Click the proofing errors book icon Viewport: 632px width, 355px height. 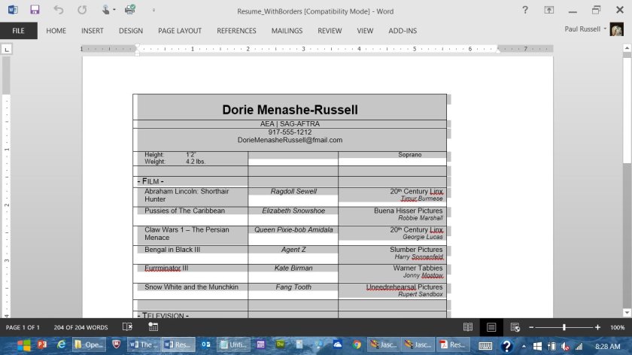[127, 326]
